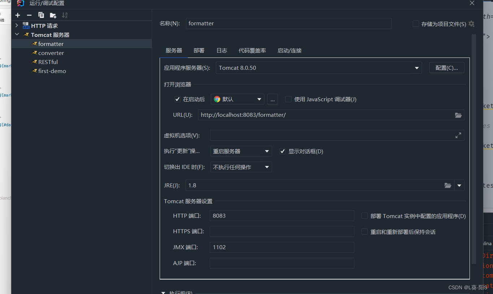Open the default browser dropdown

click(x=238, y=99)
